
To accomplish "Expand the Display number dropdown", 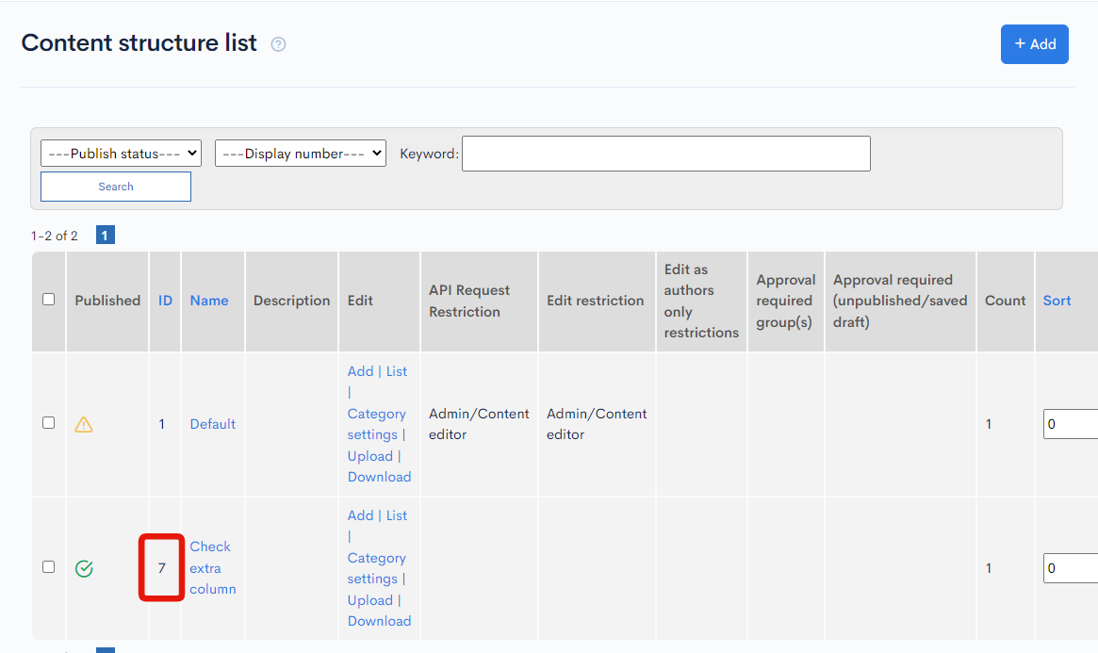I will 300,154.
